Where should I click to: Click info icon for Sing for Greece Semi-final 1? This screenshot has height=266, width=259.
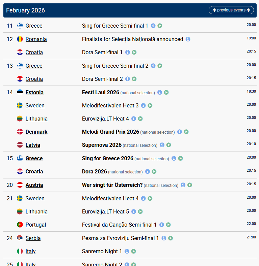(153, 26)
